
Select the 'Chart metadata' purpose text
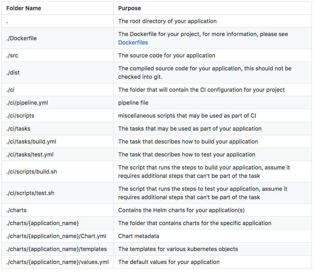coord(138,236)
